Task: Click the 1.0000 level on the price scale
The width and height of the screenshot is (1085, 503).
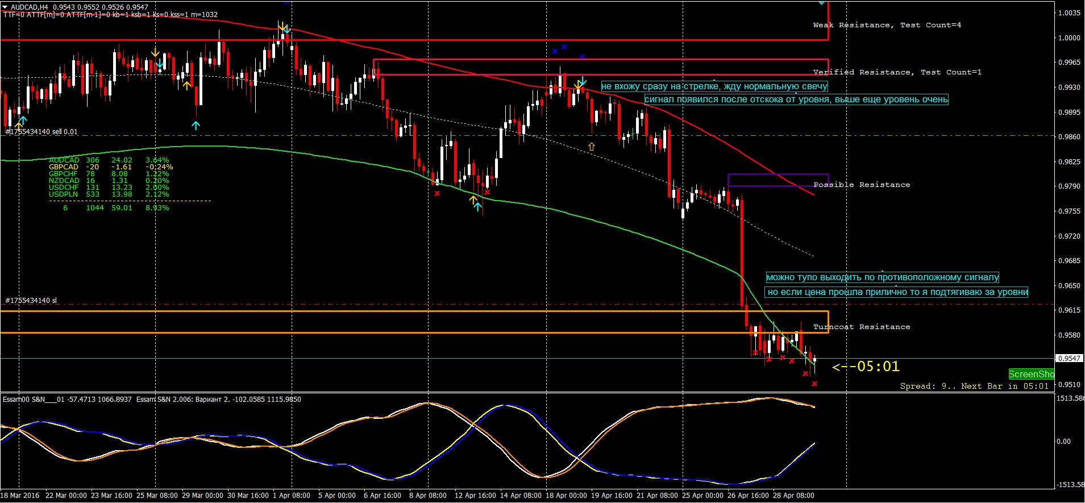Action: tap(1069, 38)
